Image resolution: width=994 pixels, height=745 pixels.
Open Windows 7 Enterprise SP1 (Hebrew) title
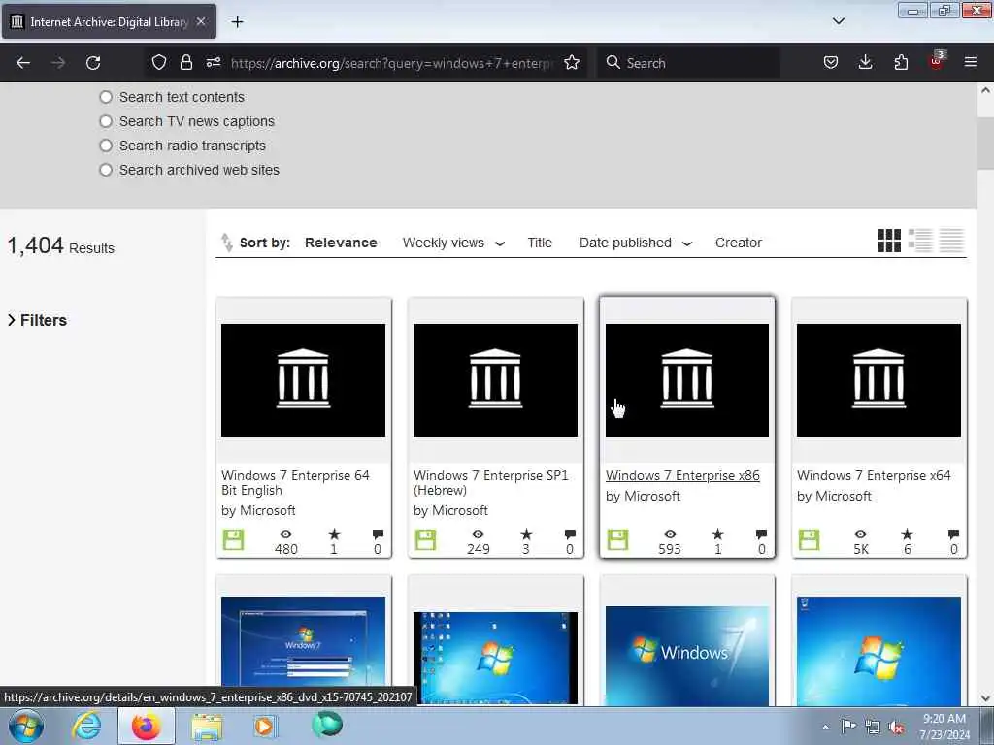point(490,483)
